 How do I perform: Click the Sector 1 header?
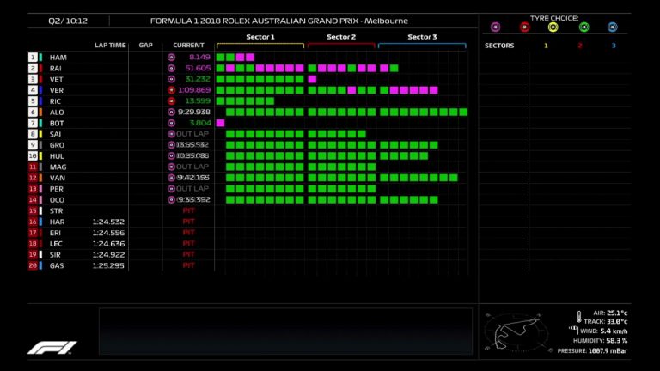coord(260,37)
